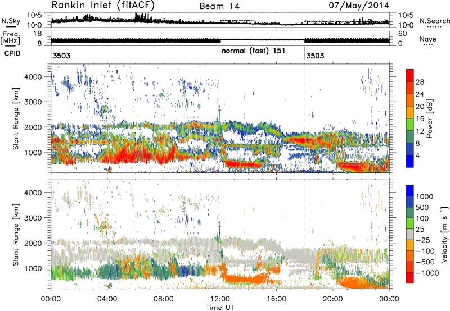Click the '-1000' value on the Velocity scale

pyautogui.click(x=427, y=273)
